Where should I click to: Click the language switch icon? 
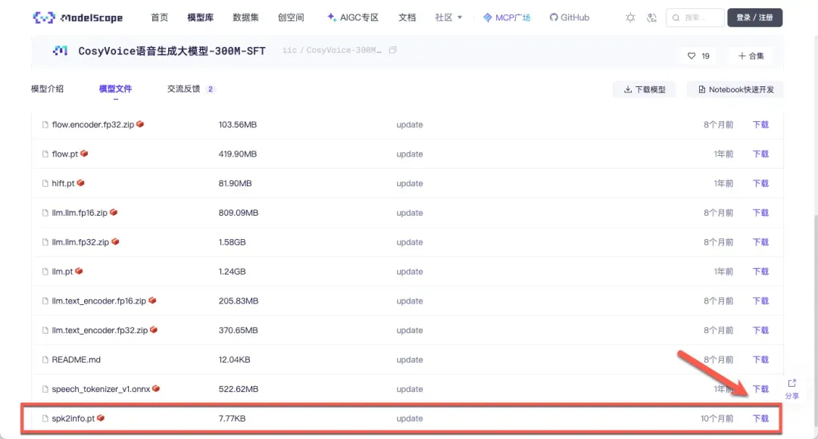pyautogui.click(x=652, y=17)
